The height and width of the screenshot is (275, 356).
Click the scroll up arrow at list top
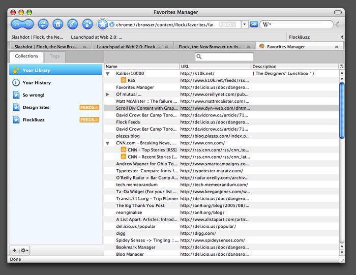point(342,73)
